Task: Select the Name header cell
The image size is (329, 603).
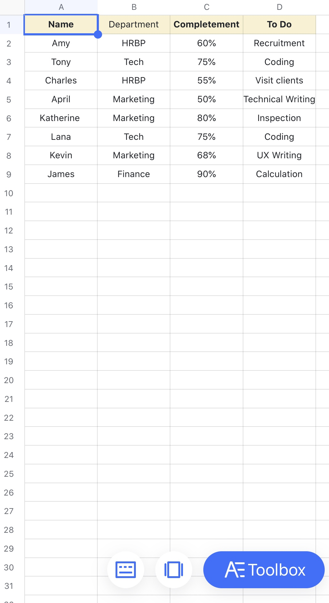Action: [x=61, y=24]
